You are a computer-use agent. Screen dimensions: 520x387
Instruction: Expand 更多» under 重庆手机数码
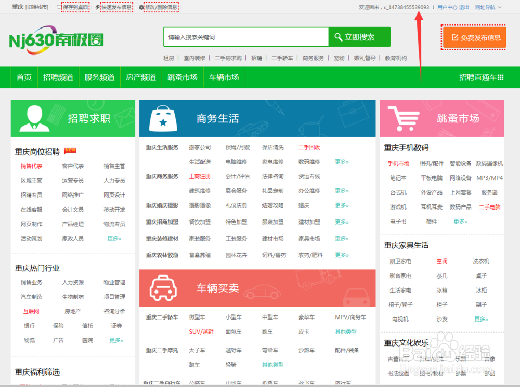pyautogui.click(x=460, y=221)
